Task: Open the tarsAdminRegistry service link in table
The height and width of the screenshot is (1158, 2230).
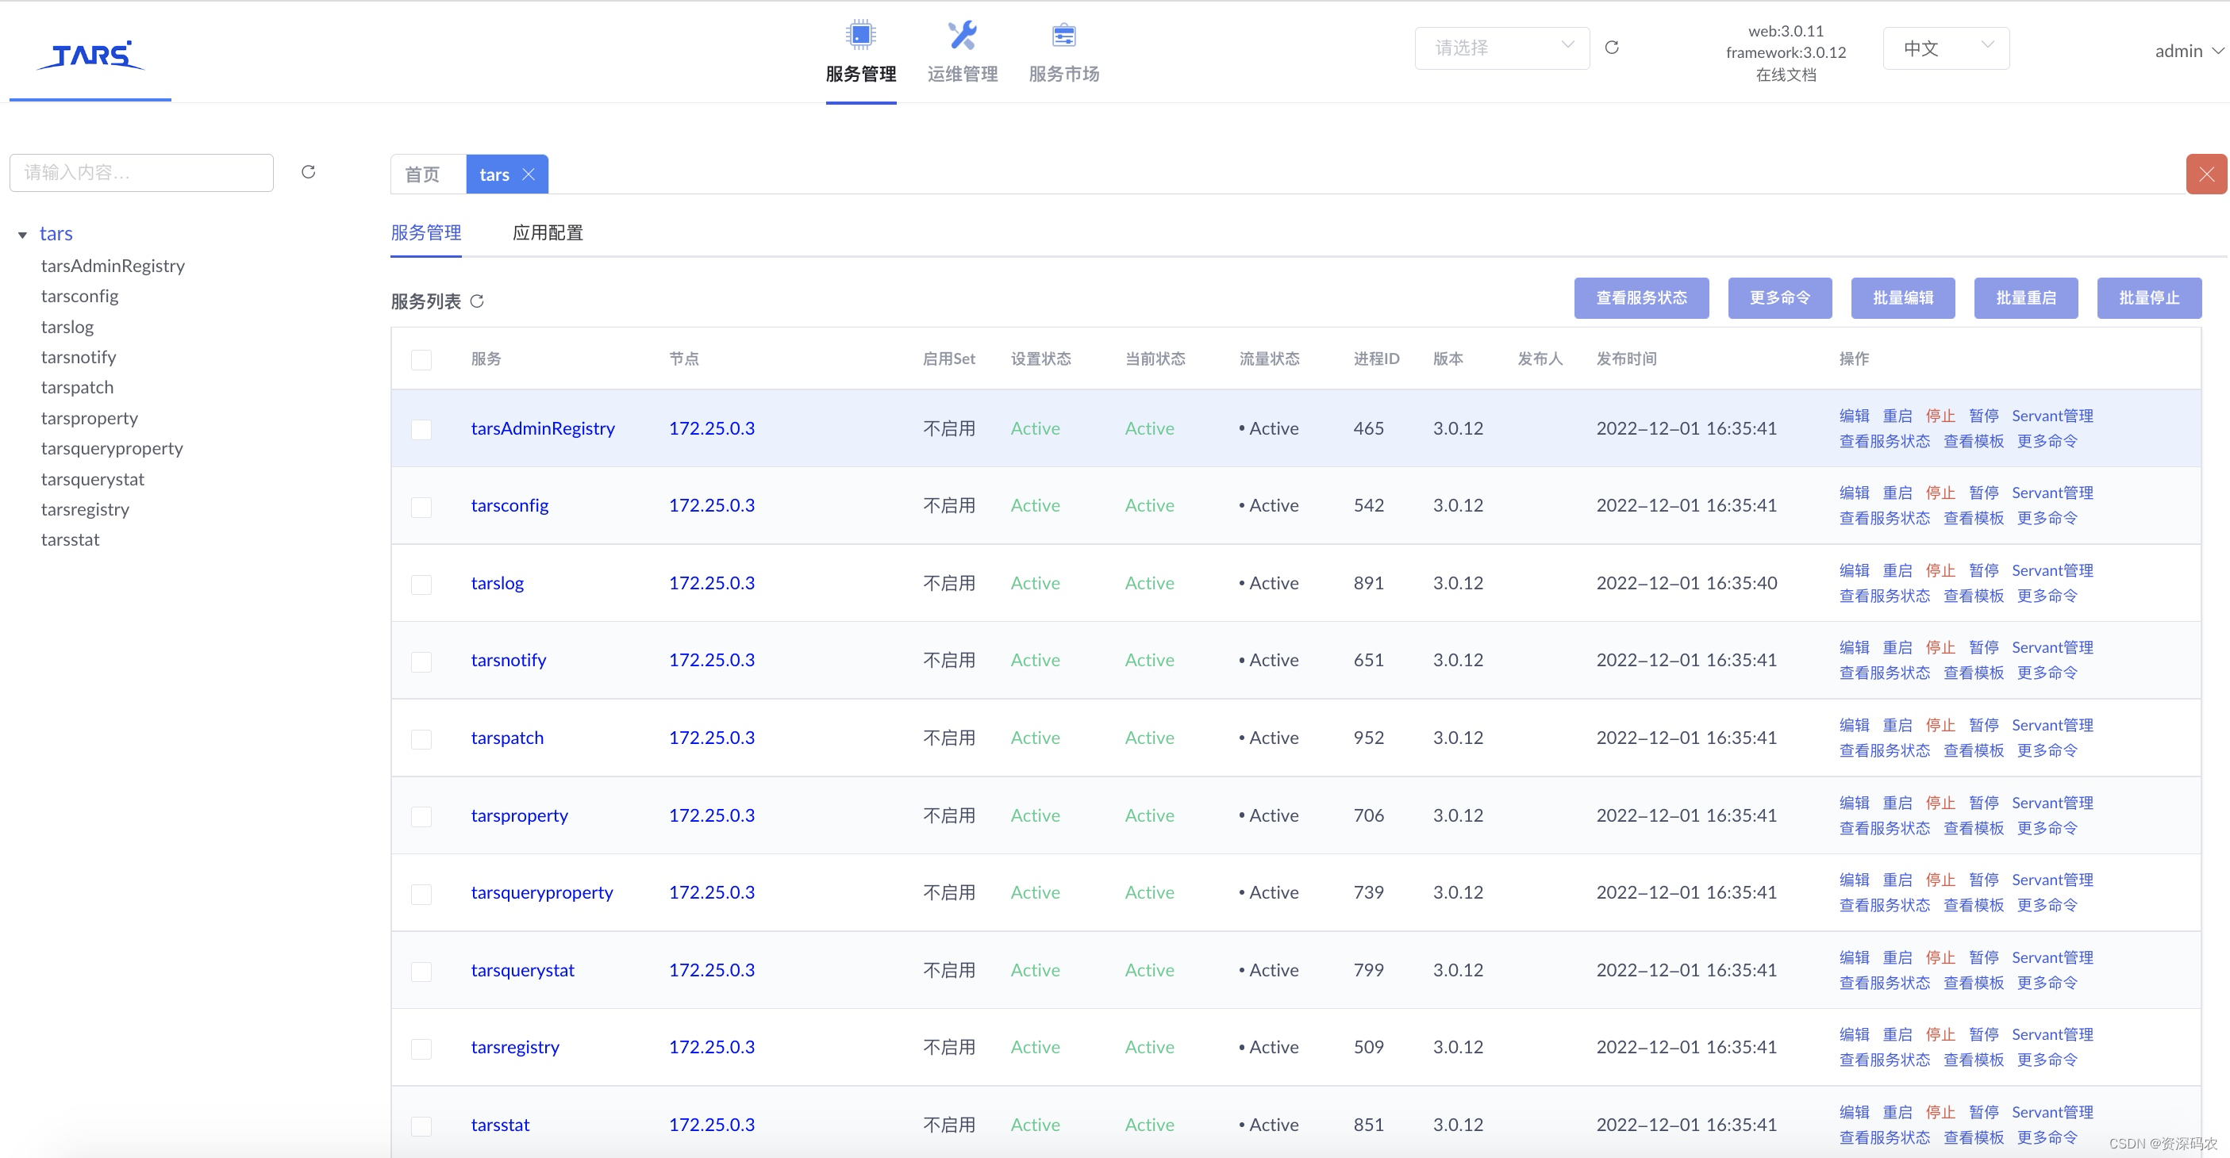Action: click(x=543, y=428)
